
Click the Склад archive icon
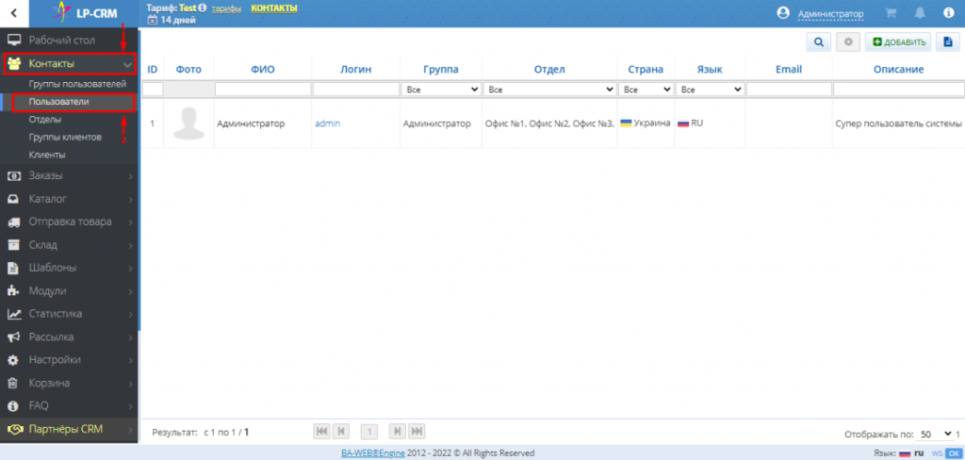pyautogui.click(x=14, y=245)
